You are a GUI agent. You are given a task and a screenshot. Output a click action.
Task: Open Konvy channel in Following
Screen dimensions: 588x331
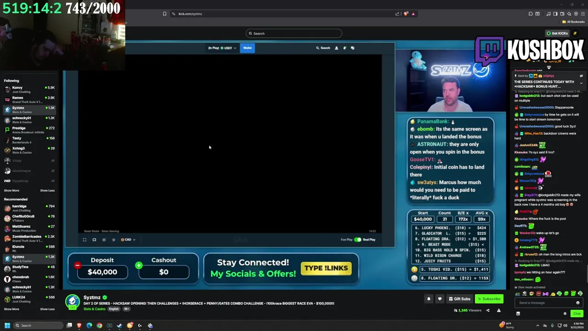pos(29,89)
